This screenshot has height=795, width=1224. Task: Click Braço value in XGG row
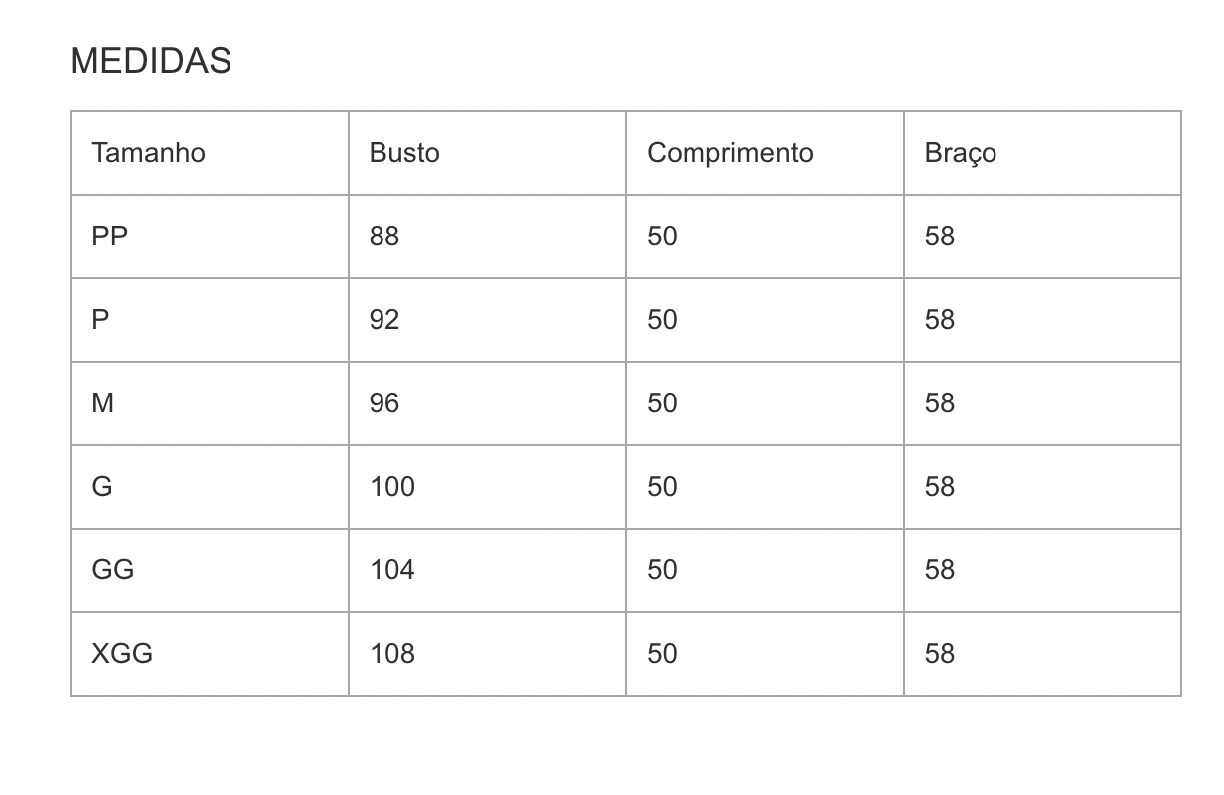[939, 654]
